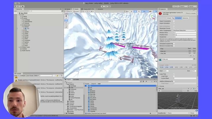Switch to the Animator tab
Screen dimensions: 212x119
point(100,9)
